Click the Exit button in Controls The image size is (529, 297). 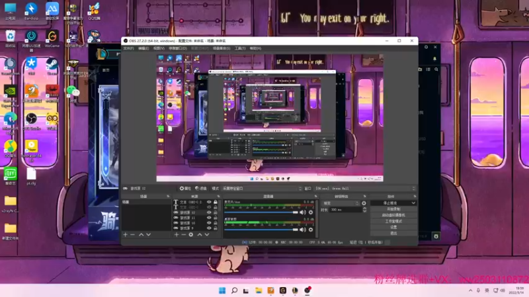click(393, 233)
